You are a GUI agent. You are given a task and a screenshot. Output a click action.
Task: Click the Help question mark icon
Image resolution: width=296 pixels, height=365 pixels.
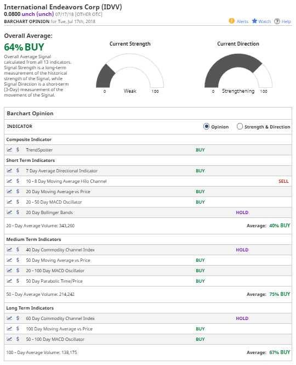click(277, 21)
